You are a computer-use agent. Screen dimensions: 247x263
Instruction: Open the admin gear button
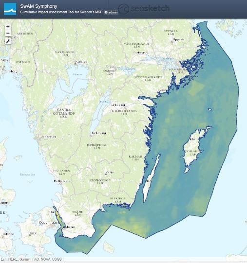coord(111,12)
